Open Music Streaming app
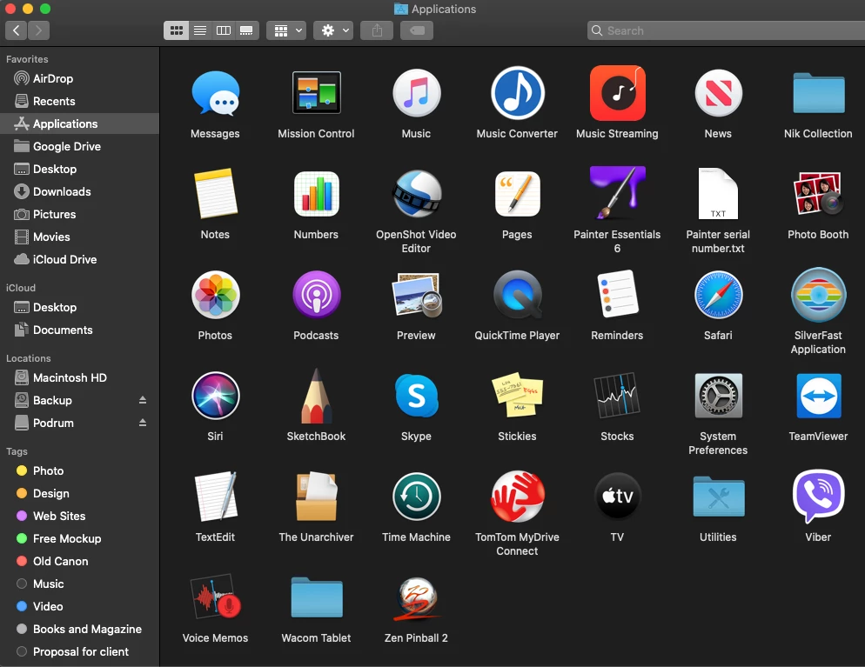The image size is (865, 667). pyautogui.click(x=617, y=93)
